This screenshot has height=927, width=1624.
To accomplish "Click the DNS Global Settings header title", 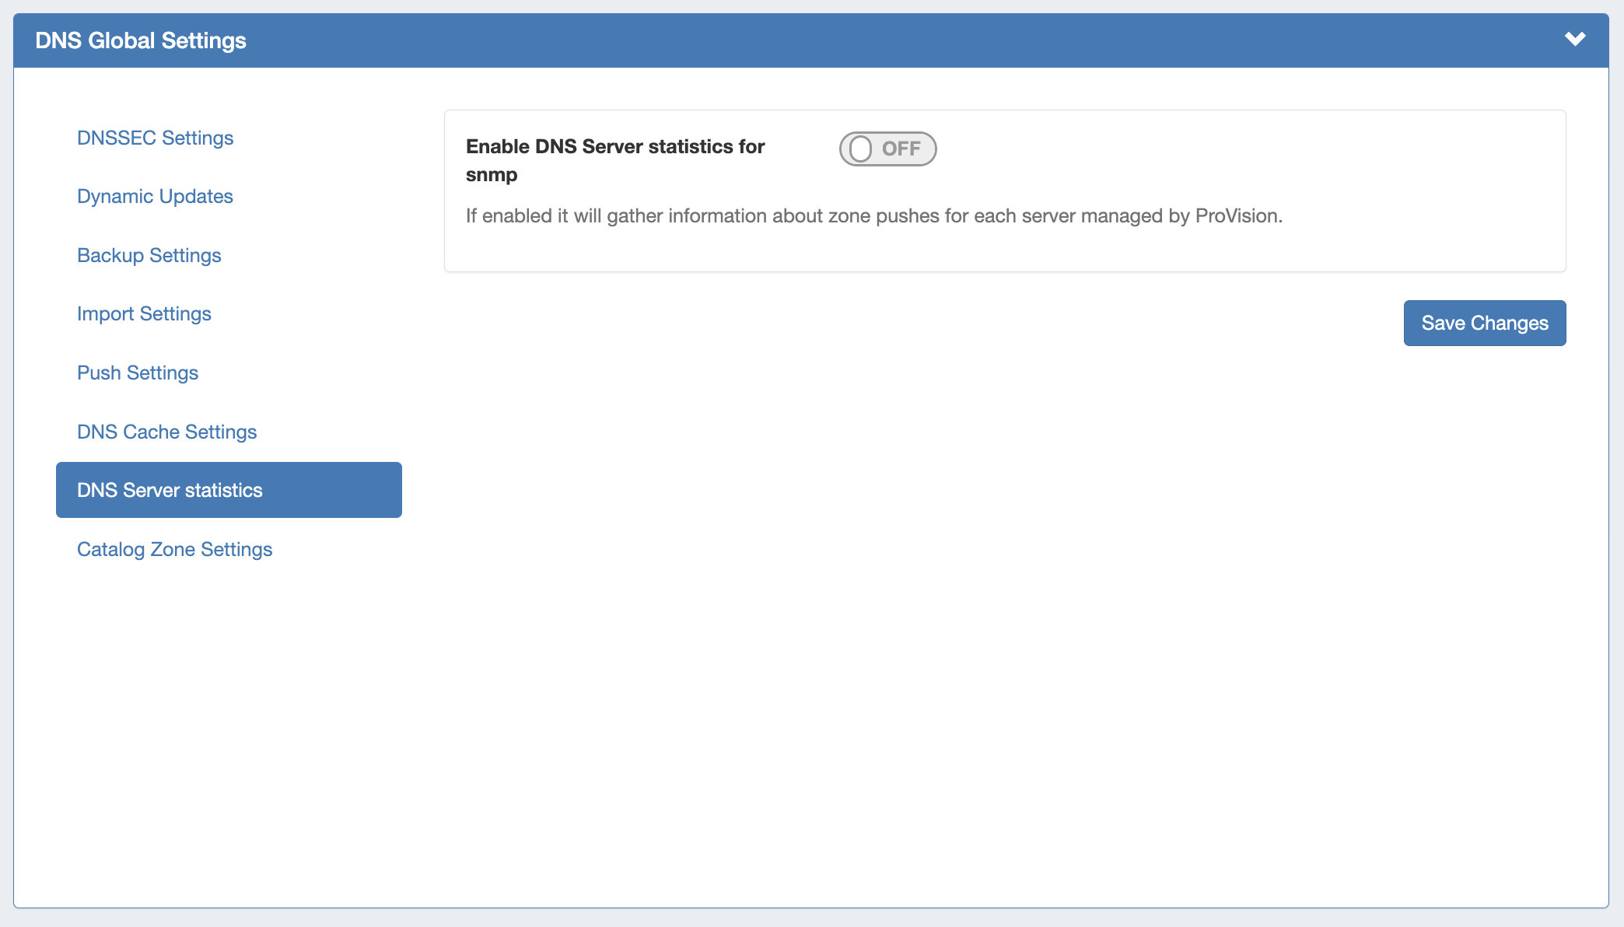I will coord(141,40).
